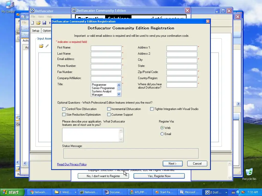Open the Recycle Bin desktop icon

tap(249, 174)
